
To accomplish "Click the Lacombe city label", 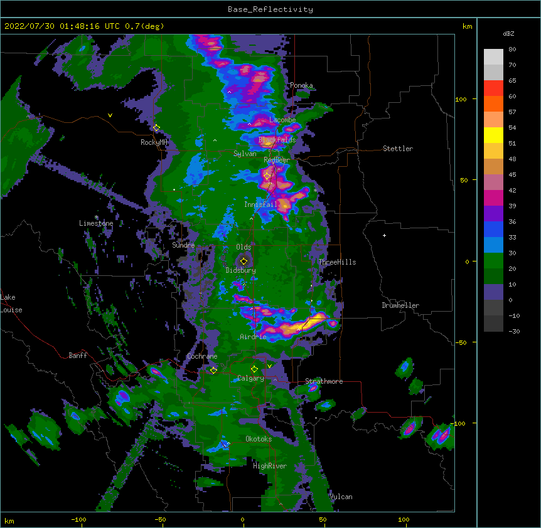I will (x=282, y=120).
